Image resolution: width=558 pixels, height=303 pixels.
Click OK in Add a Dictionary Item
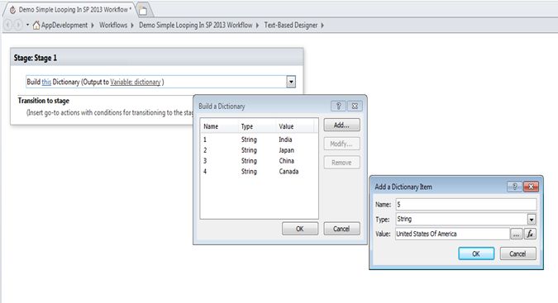pos(476,253)
